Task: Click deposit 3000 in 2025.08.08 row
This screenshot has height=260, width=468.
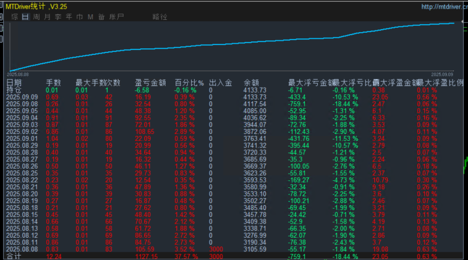Action: point(216,250)
